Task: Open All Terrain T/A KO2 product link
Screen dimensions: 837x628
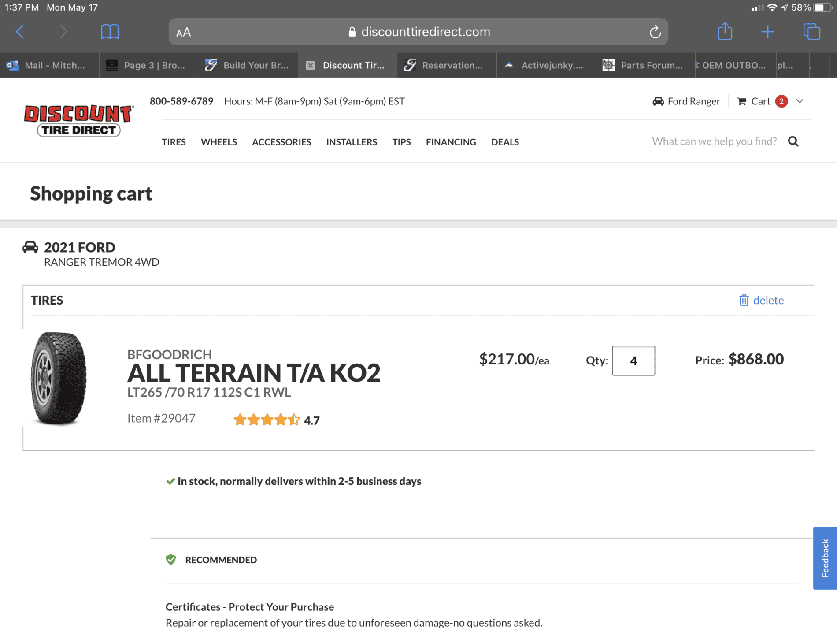Action: click(x=254, y=372)
